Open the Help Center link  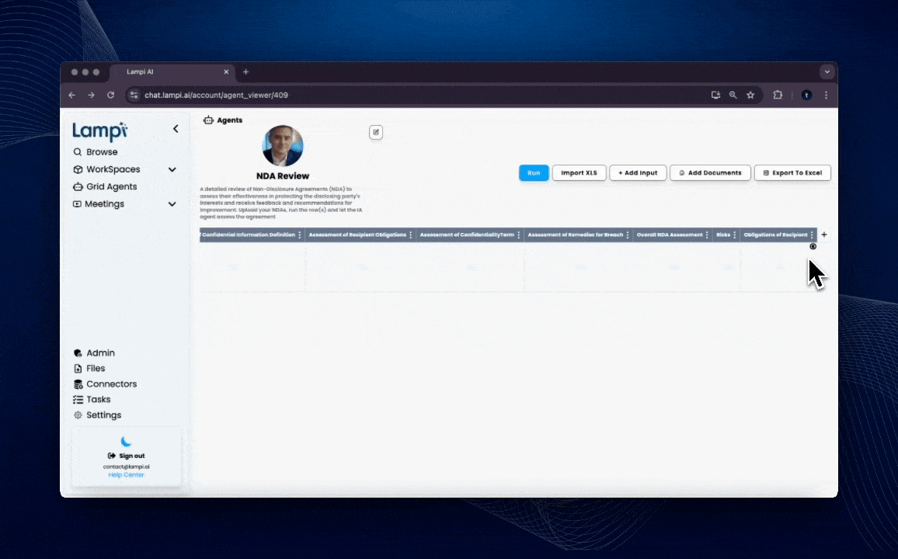pyautogui.click(x=126, y=475)
